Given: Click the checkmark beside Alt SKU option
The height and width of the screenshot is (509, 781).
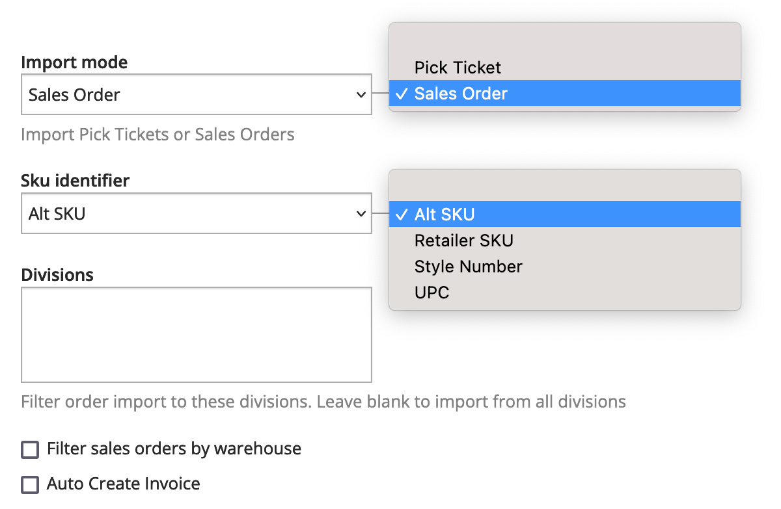Looking at the screenshot, I should tap(402, 215).
